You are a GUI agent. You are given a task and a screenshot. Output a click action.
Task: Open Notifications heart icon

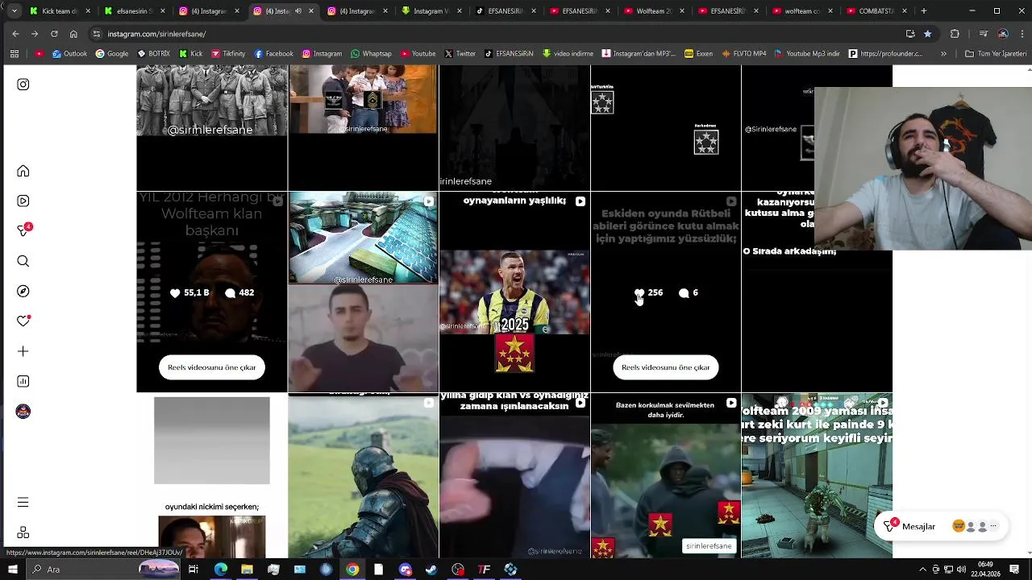coord(23,321)
